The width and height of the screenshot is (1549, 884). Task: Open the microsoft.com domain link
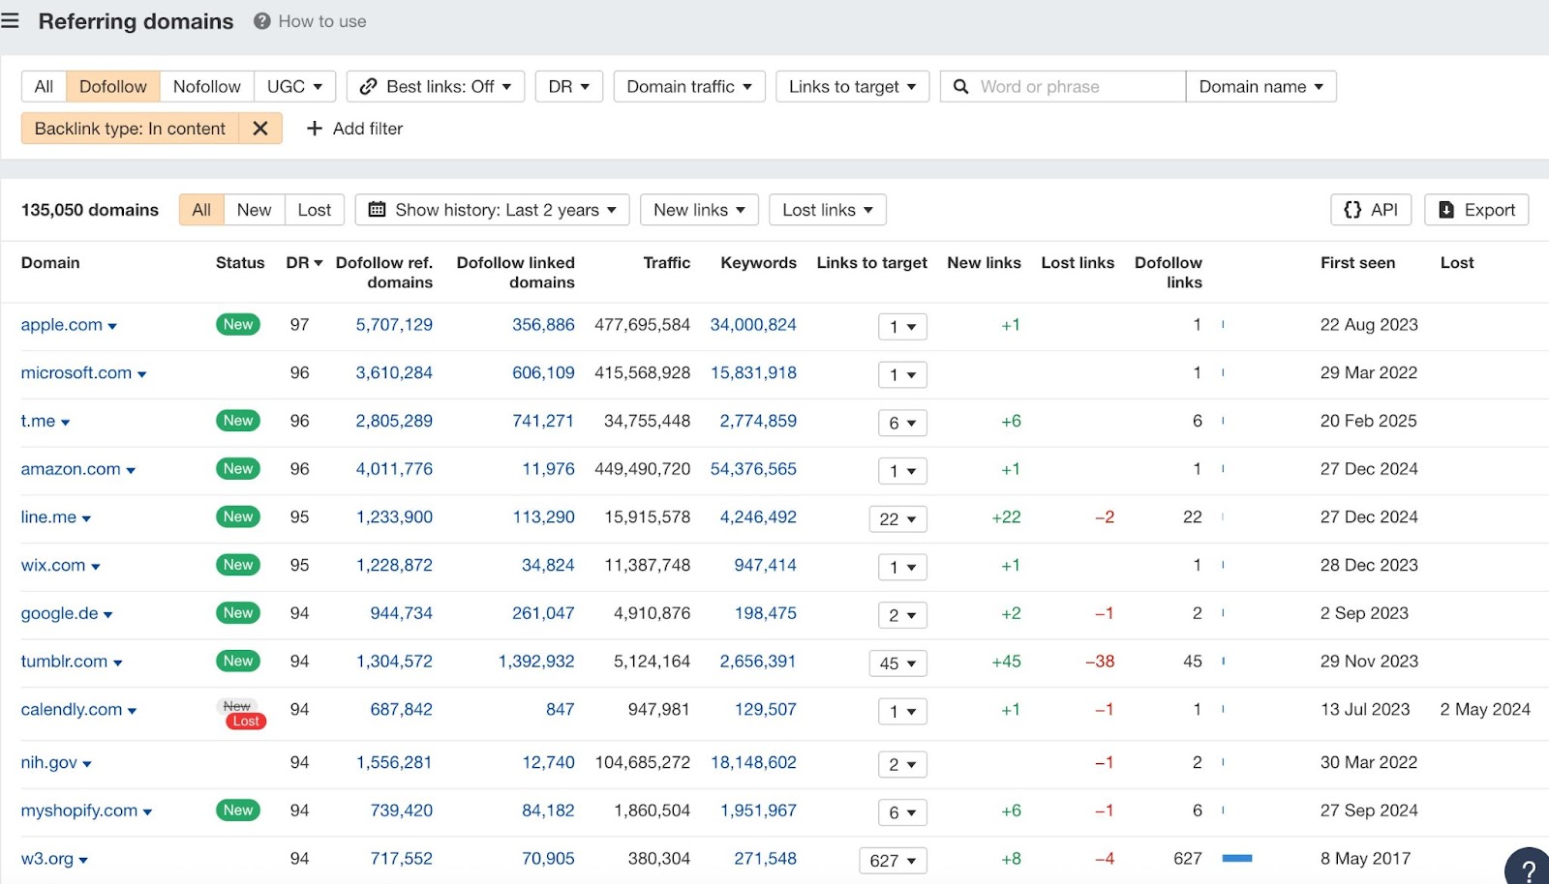click(x=76, y=373)
